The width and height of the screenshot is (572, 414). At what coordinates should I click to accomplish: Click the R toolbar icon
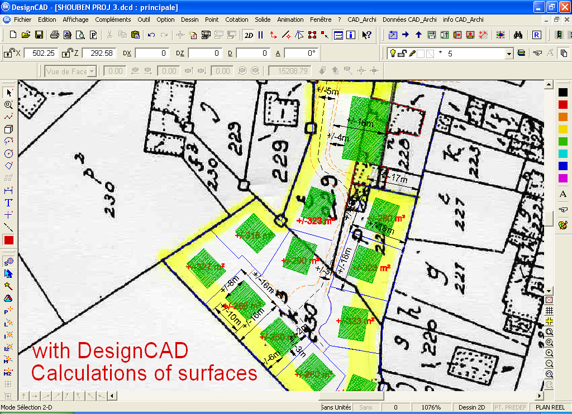(x=536, y=35)
